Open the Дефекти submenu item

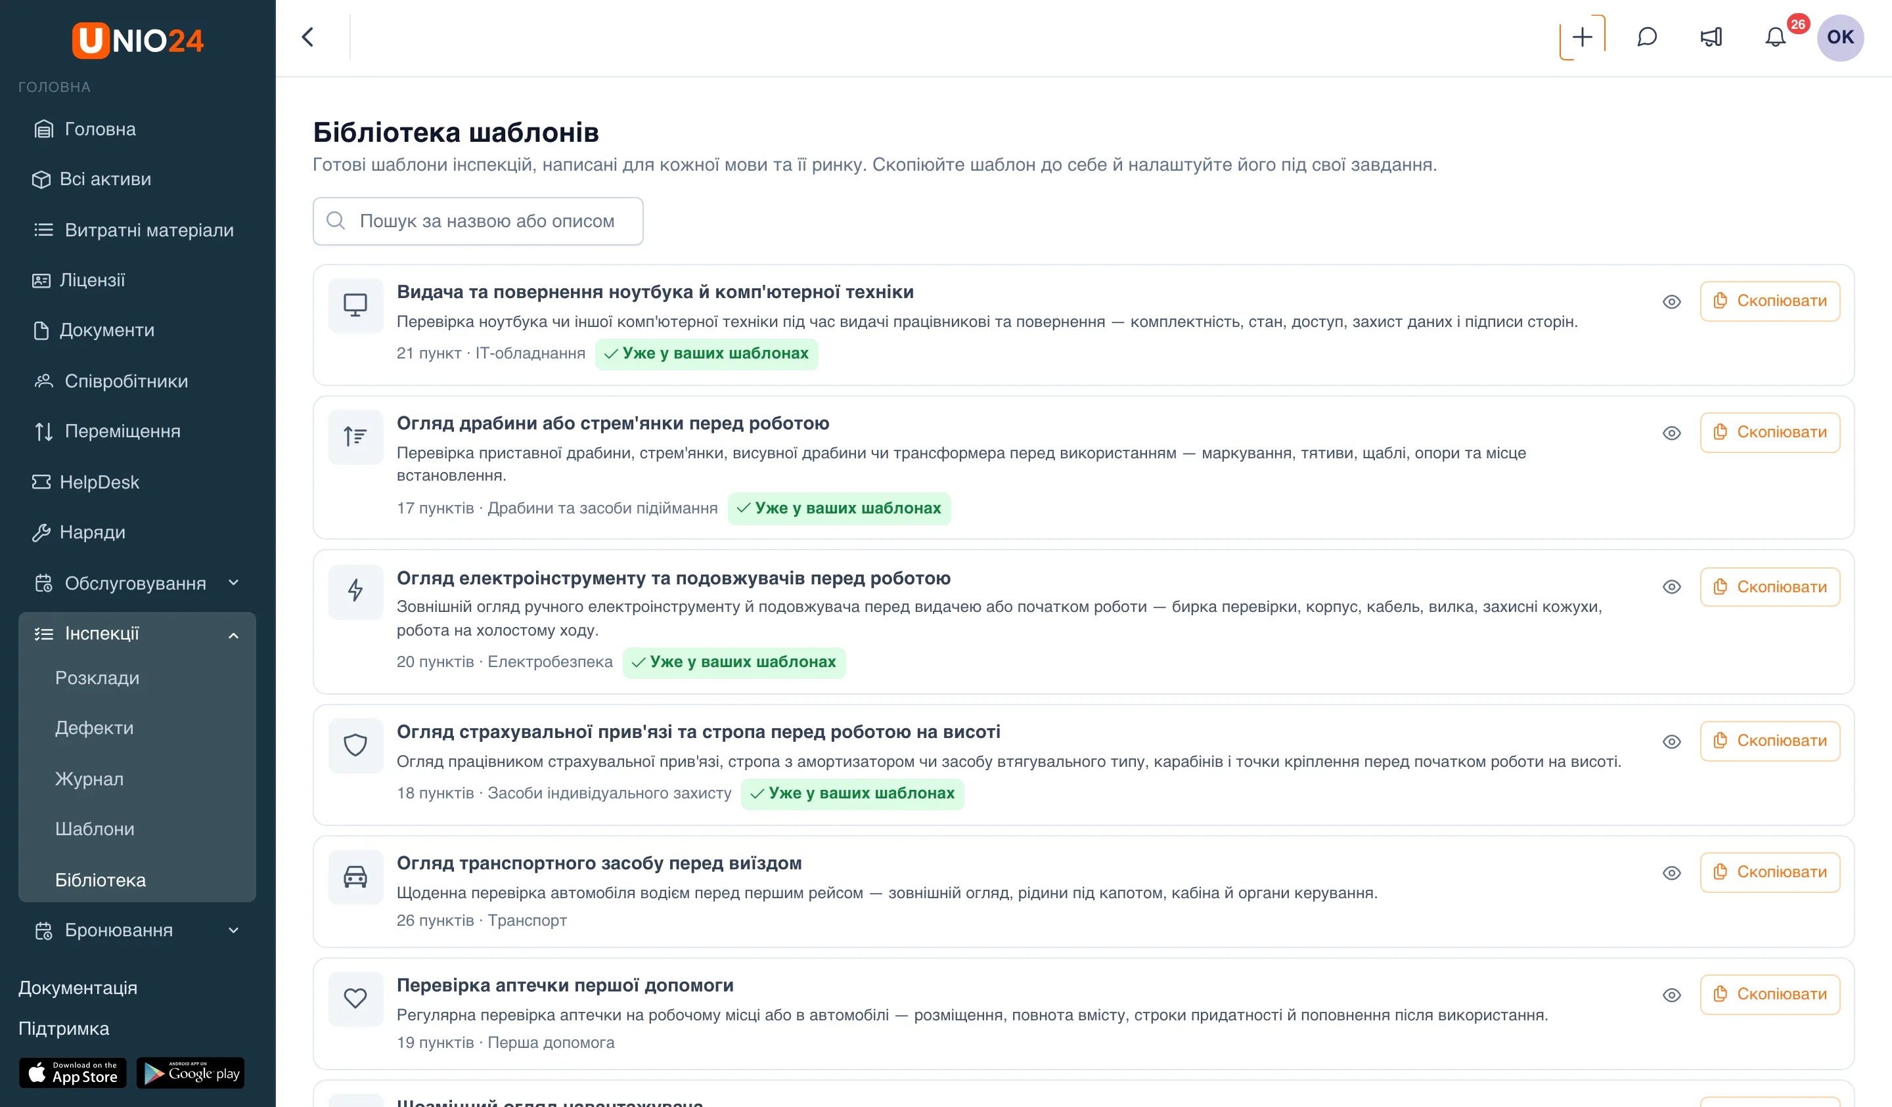94,727
